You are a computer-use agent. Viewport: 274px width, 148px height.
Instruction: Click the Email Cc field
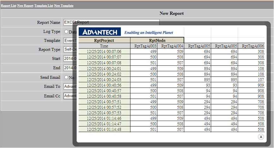tap(70, 96)
